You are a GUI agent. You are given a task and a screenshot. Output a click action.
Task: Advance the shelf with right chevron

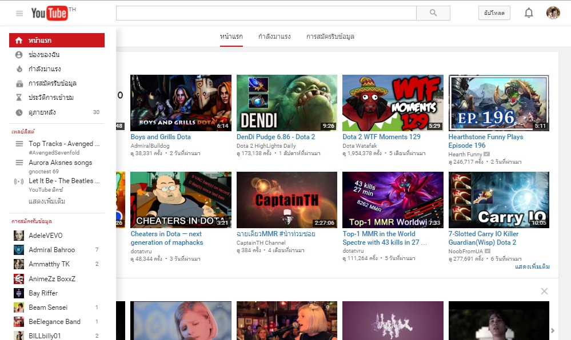(553, 330)
